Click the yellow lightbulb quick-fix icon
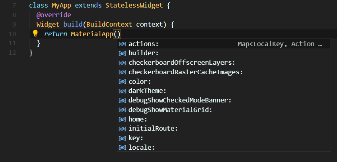 click(35, 33)
